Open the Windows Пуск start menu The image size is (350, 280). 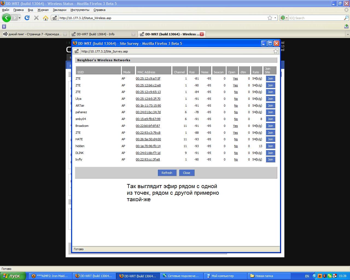[13, 276]
